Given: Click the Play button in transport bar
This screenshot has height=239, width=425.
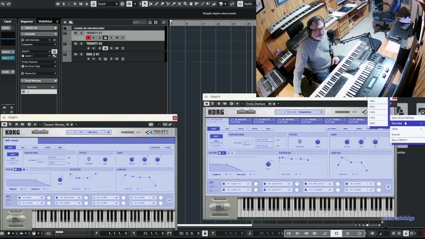Looking at the screenshot, I should coord(348,233).
